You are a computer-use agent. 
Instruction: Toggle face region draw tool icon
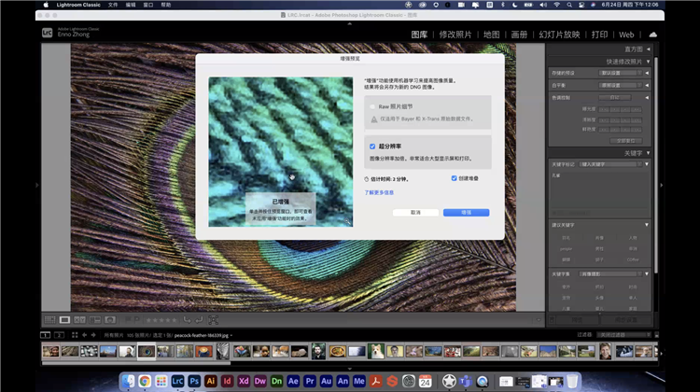pos(214,320)
